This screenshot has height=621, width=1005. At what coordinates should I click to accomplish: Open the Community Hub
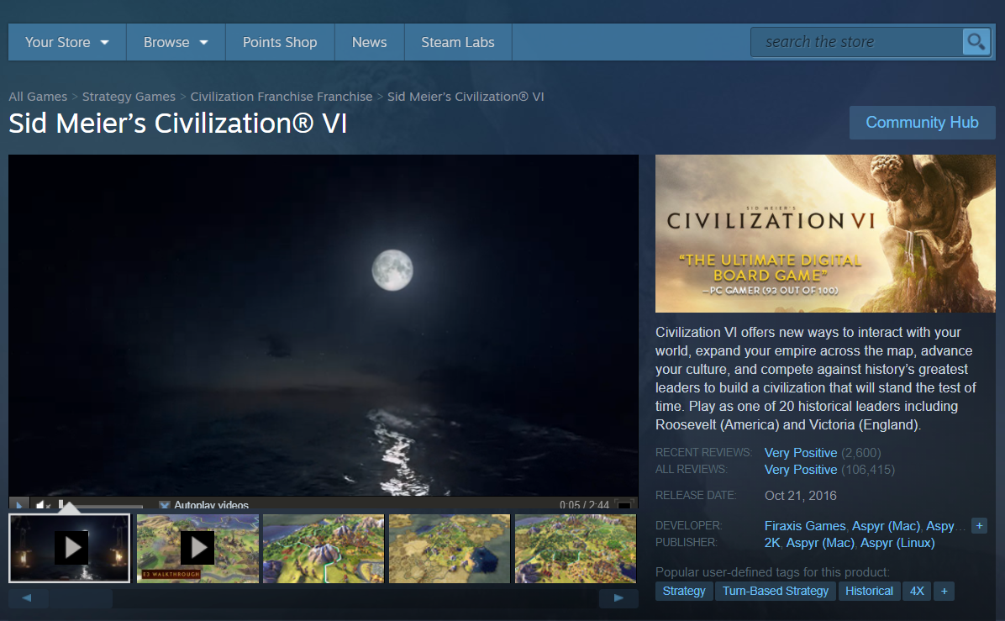click(922, 123)
